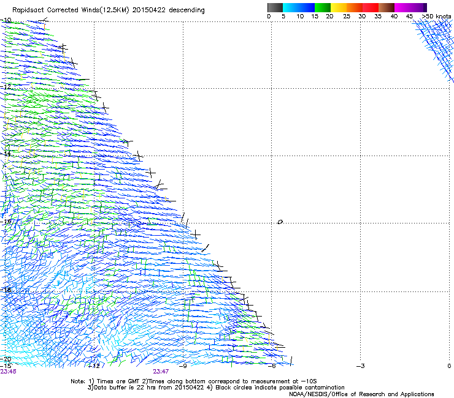Click the cyan-blue 5-15 knots color band
454x398 pixels.
tap(299, 7)
